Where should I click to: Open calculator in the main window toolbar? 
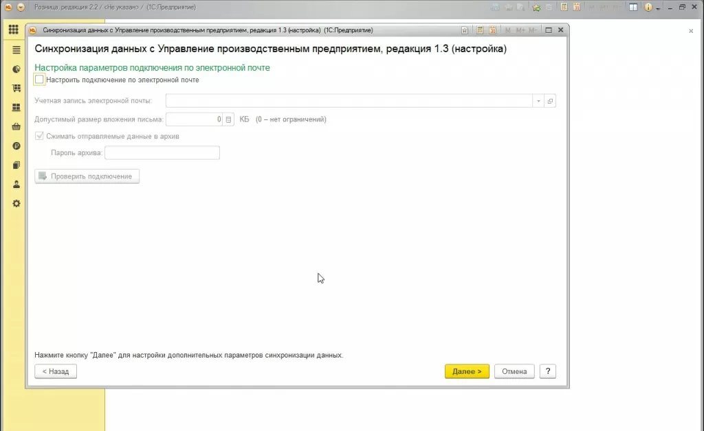coord(564,7)
